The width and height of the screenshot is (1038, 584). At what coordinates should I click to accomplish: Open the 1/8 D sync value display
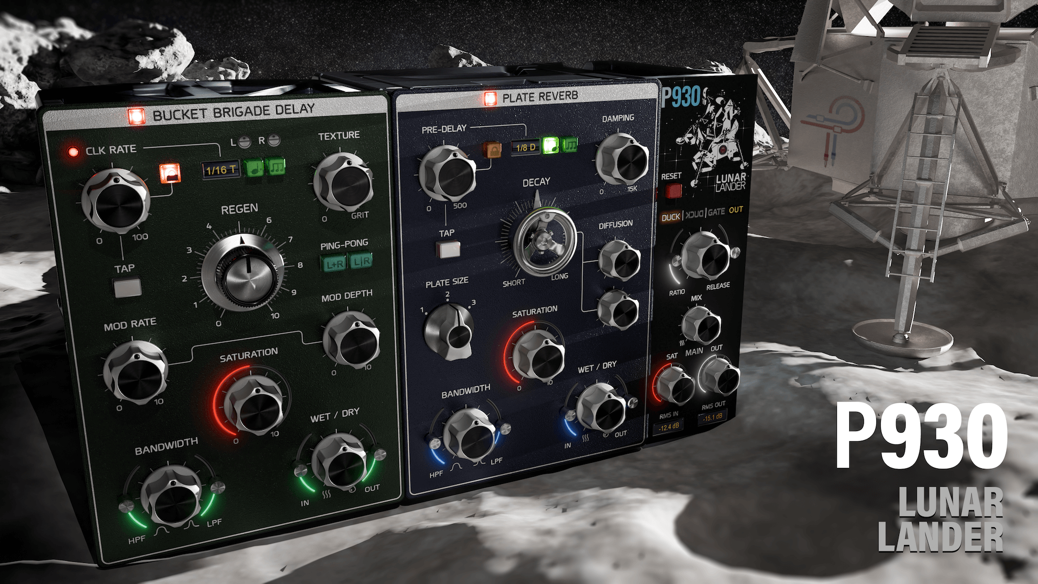[x=525, y=147]
